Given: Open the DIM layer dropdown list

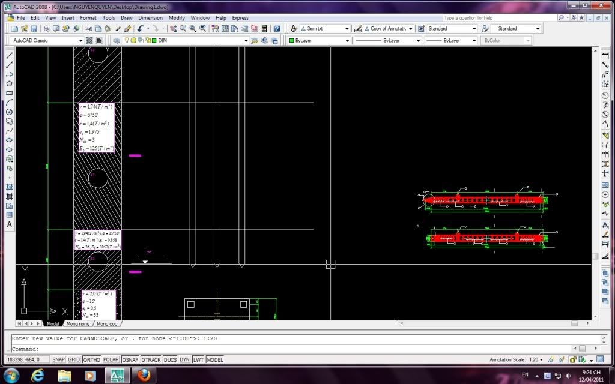Looking at the screenshot, I should point(246,40).
